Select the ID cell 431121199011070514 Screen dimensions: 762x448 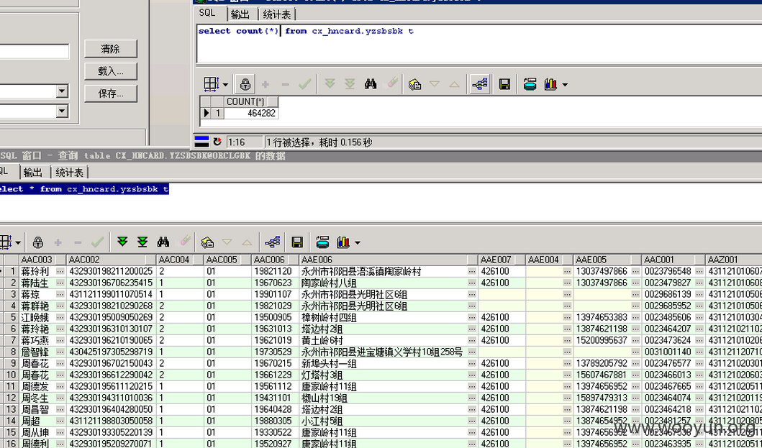[111, 294]
